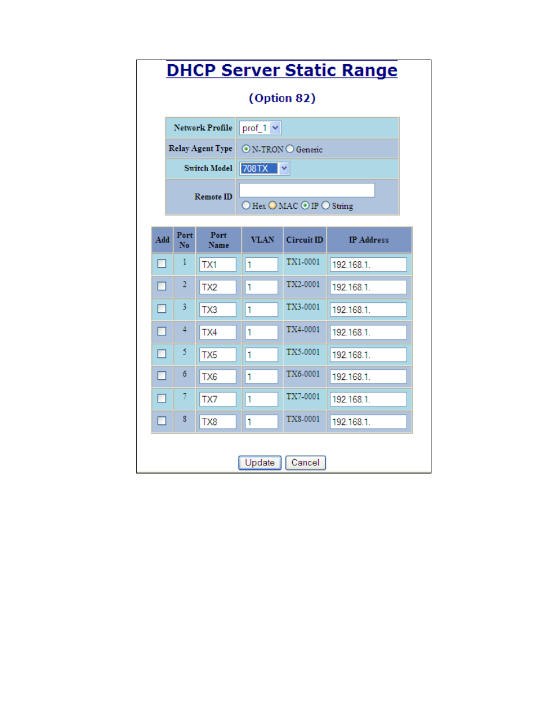Choose IP Remote ID format
551x714 pixels.
pyautogui.click(x=305, y=205)
